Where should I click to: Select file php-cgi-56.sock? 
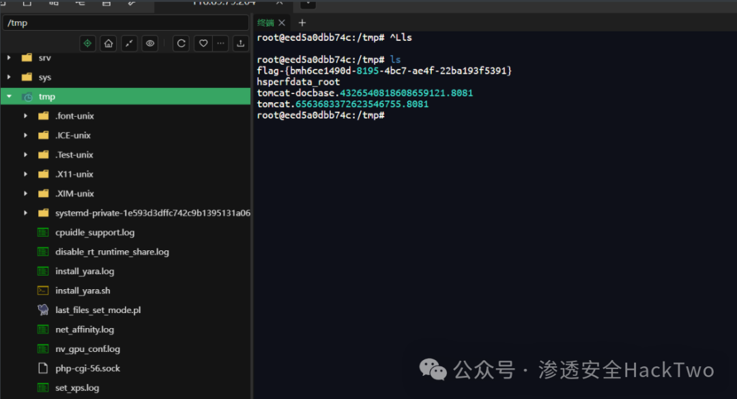point(87,368)
